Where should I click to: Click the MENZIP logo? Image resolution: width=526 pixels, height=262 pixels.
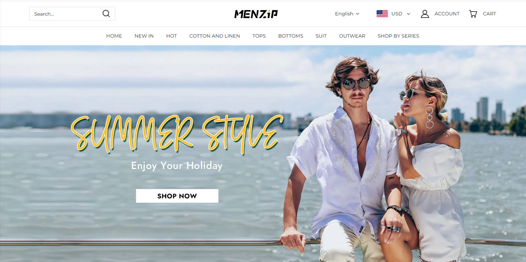(256, 14)
